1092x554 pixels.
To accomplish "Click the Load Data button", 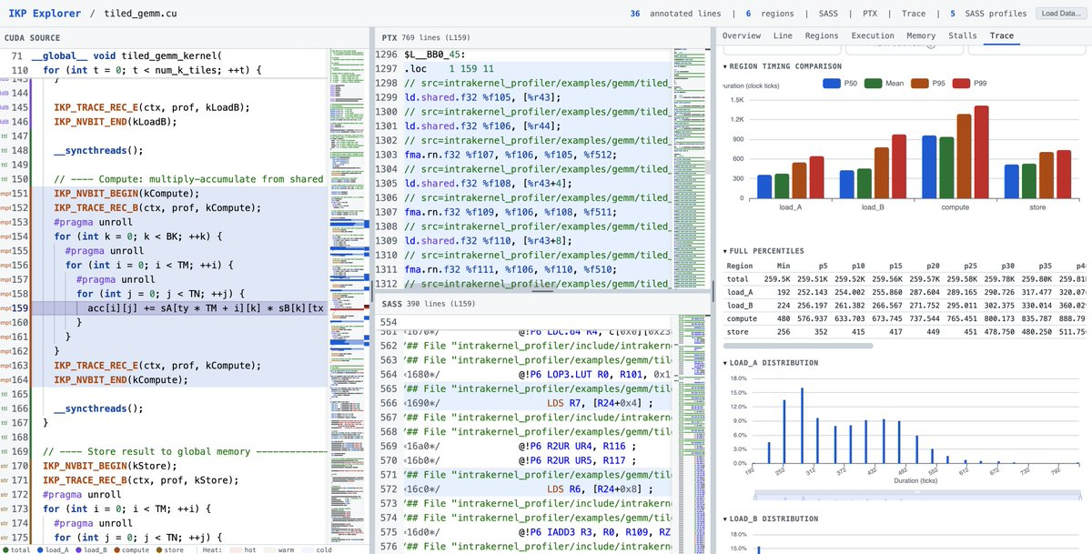I will (x=1059, y=14).
